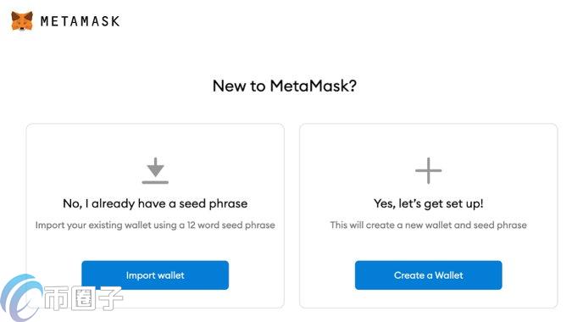Click the 'Wallet' word on blue create button
Screen dimensions: 583x322
[x=449, y=275]
